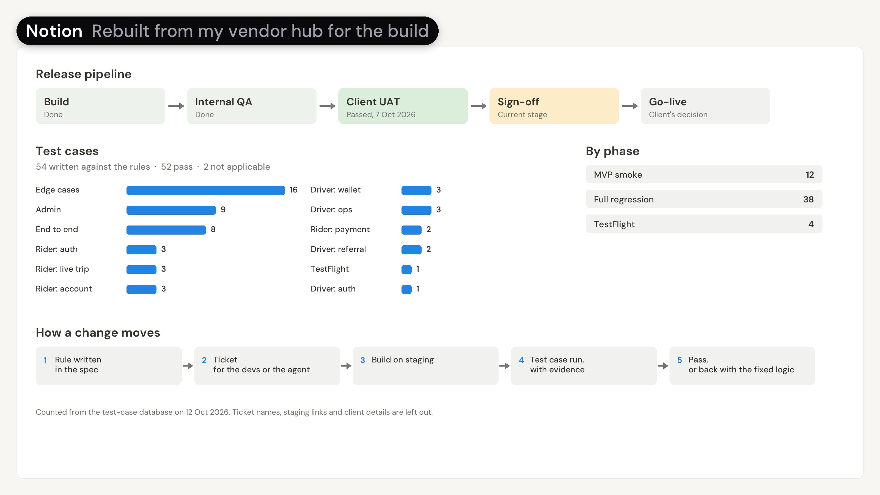Open step 2 Ticket for the devs
This screenshot has height=495, width=880.
267,366
